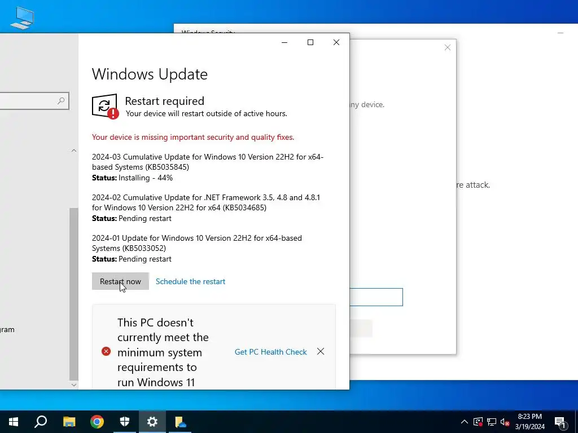Open taskbar Search

[41, 422]
